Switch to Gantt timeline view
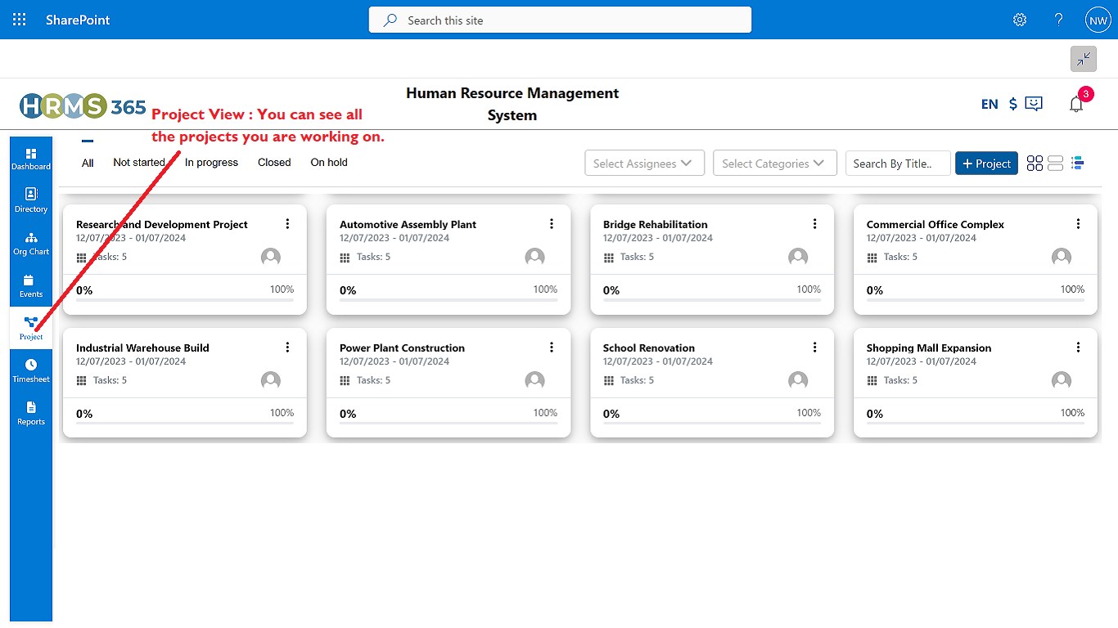Viewport: 1118px width, 628px height. click(x=1077, y=164)
